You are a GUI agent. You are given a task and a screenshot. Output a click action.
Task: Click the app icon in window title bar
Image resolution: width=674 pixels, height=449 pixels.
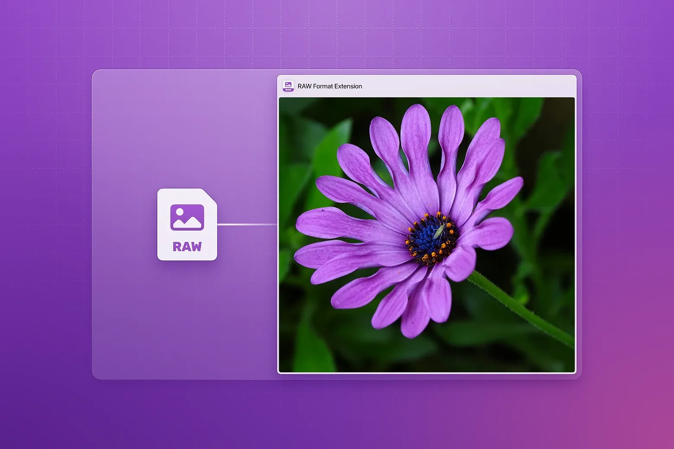point(288,86)
